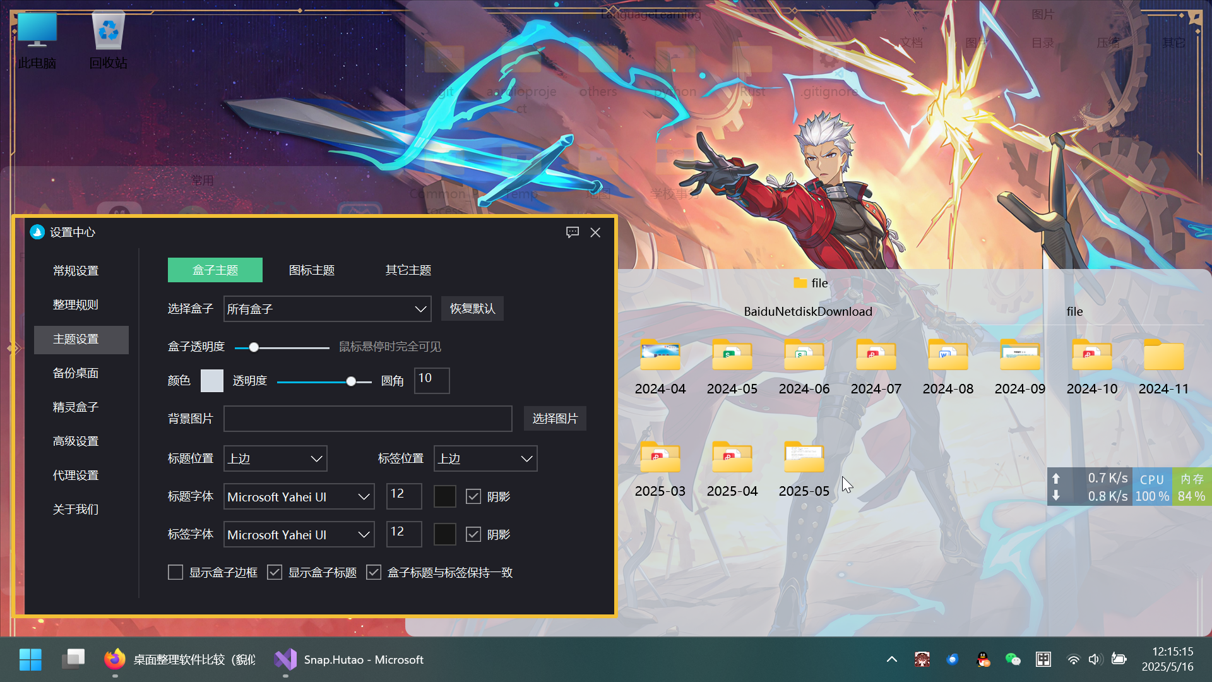
Task: Click the 背景图片 path field
Action: click(x=368, y=419)
